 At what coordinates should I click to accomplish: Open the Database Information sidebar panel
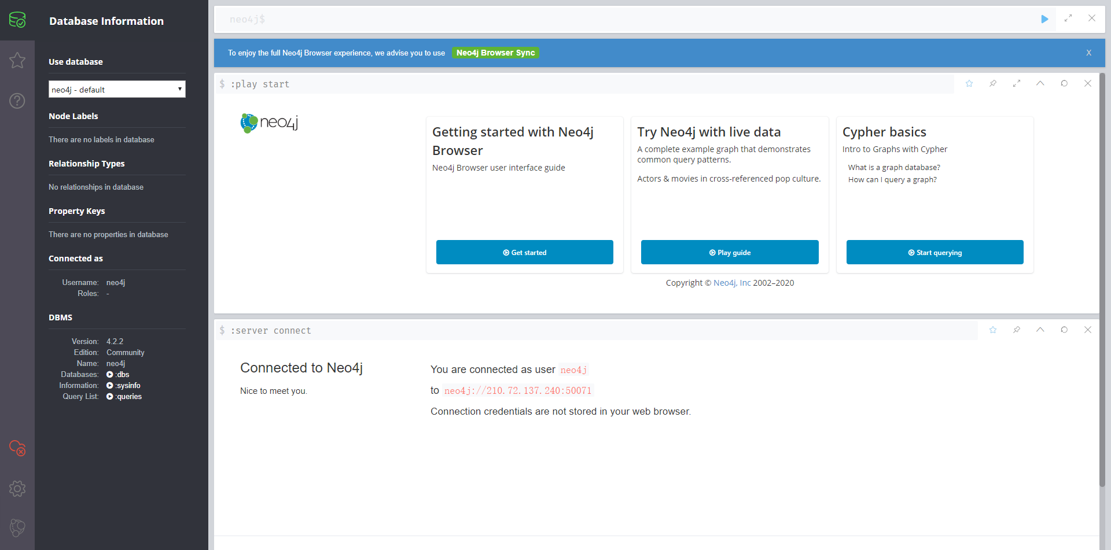17,20
